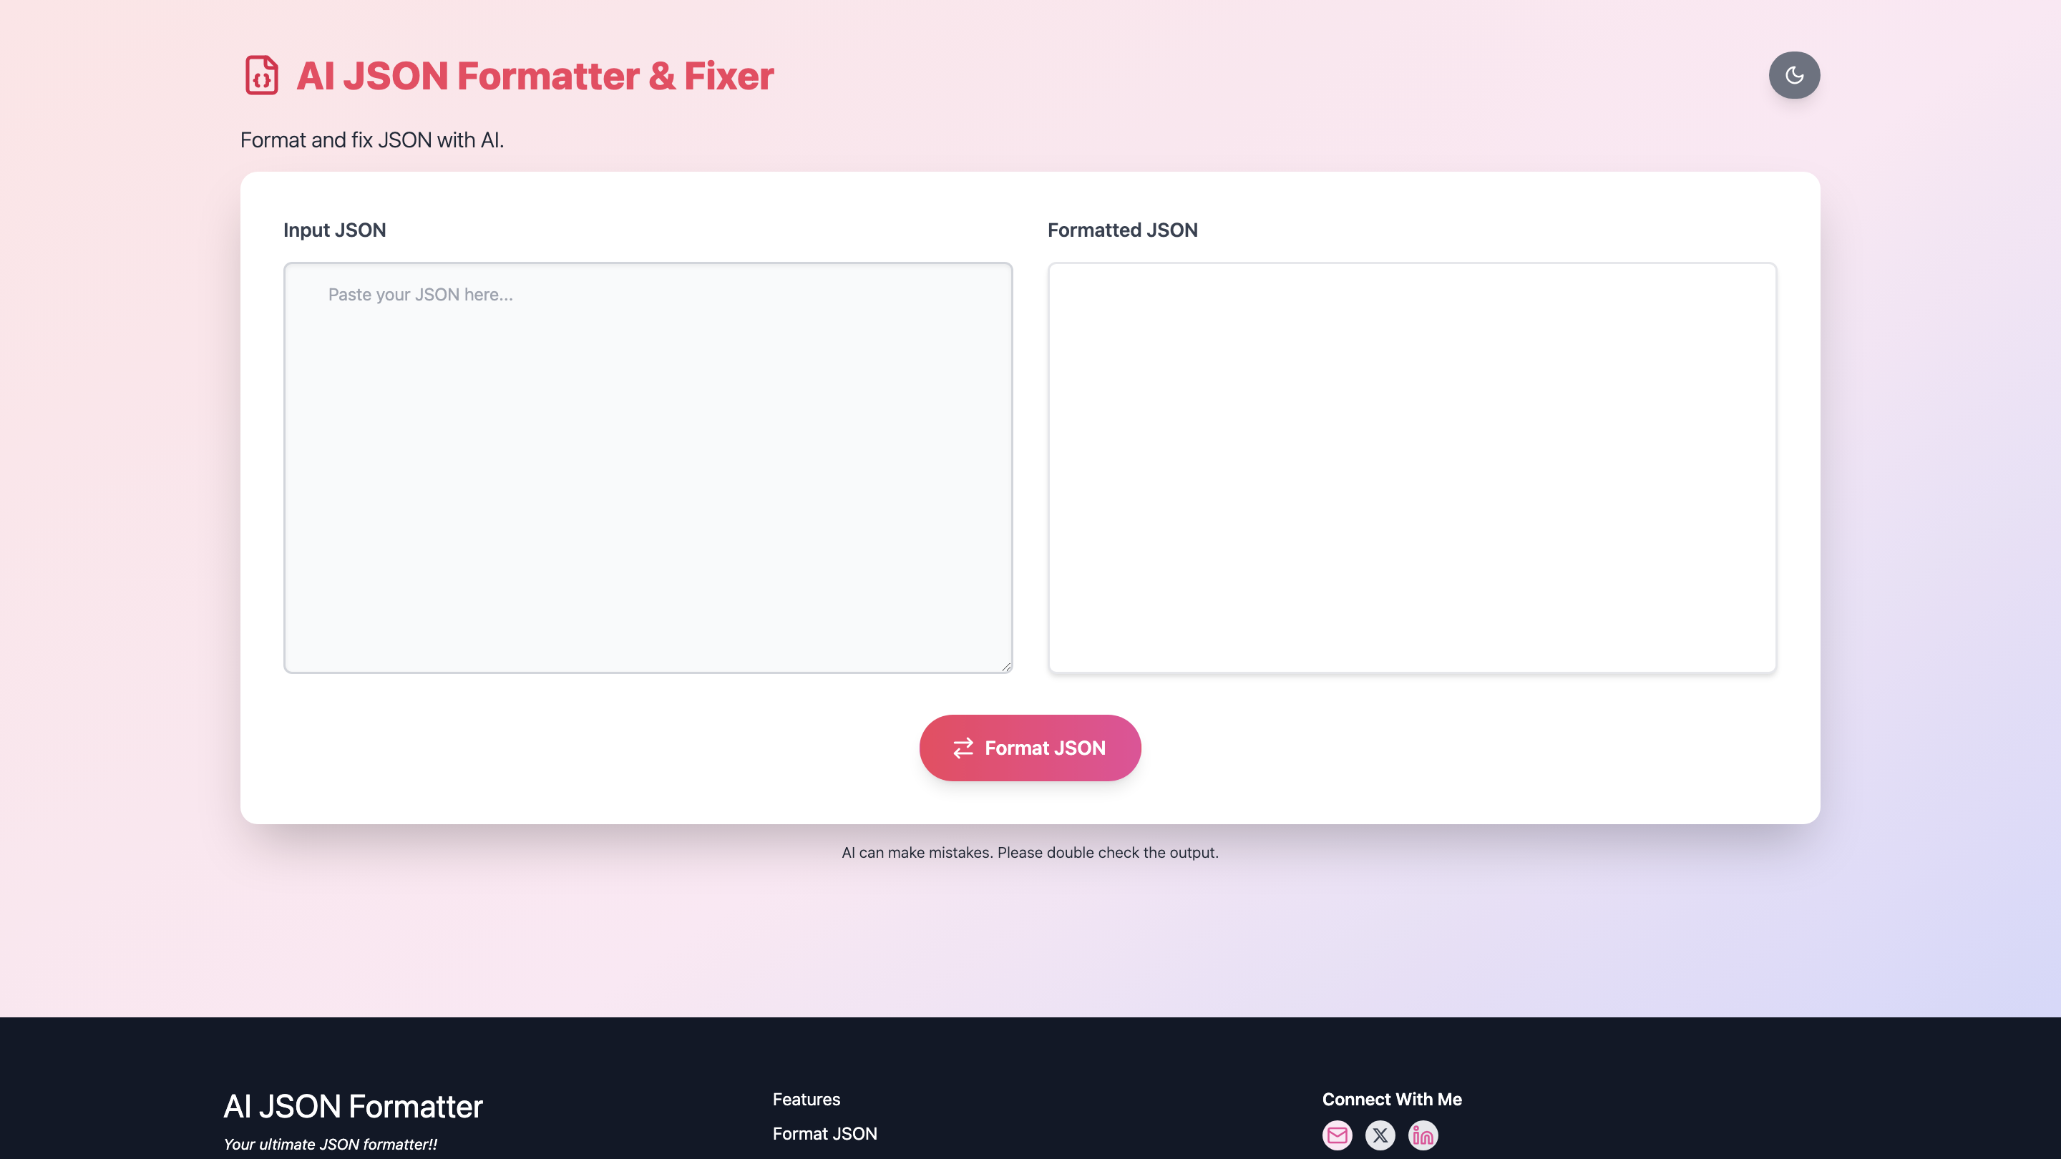Viewport: 2061px width, 1159px height.
Task: Click the Formatted JSON section label
Action: [1121, 230]
